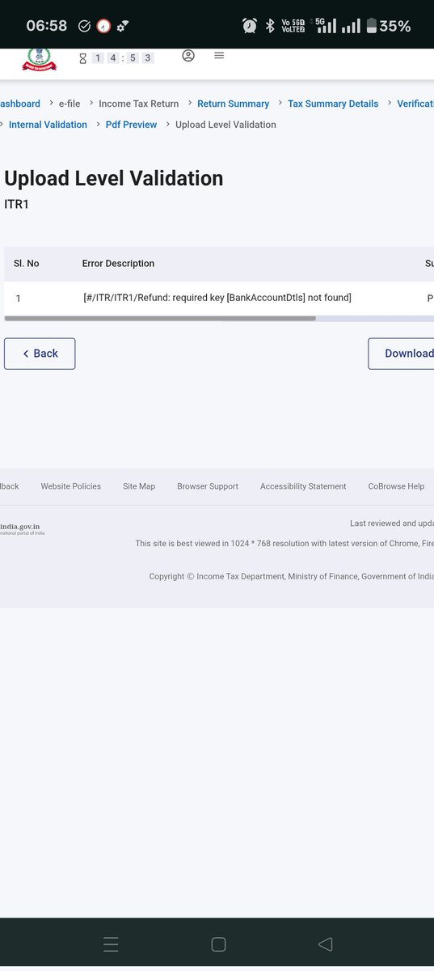
Task: Tap the 06:58 clock in status bar
Action: 47,26
